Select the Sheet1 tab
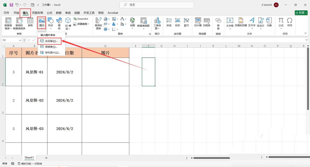This screenshot has height=167, width=310. (29, 157)
